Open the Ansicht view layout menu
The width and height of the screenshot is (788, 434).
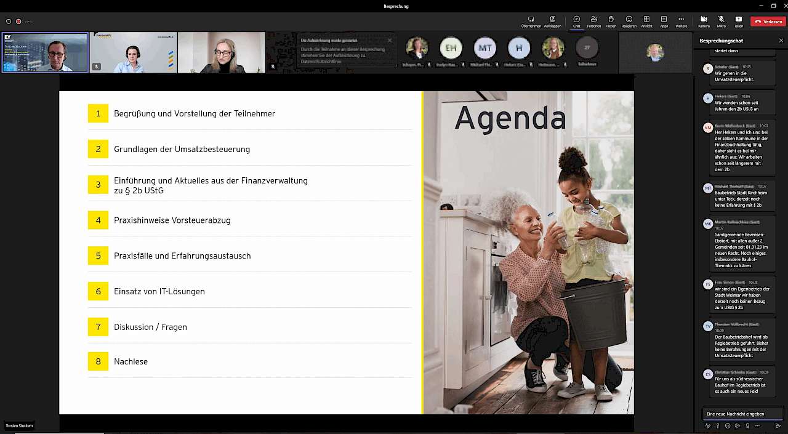tap(646, 22)
